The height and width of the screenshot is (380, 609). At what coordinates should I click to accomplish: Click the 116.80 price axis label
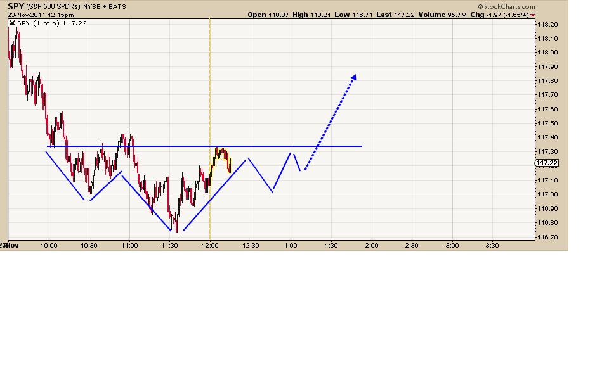(547, 223)
